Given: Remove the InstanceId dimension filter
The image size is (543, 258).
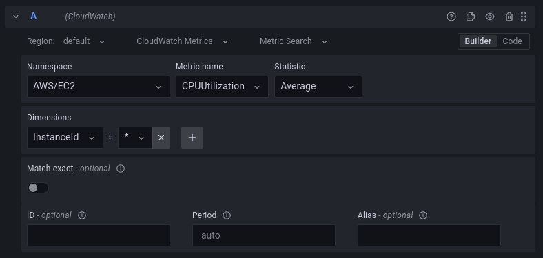Looking at the screenshot, I should [x=161, y=138].
